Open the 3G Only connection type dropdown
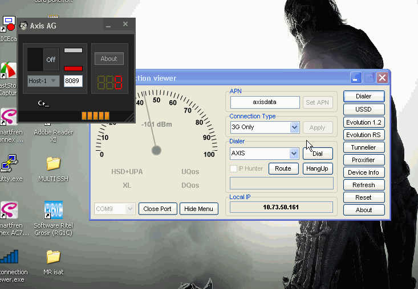Screen dimensions: 418x289 pos(294,127)
